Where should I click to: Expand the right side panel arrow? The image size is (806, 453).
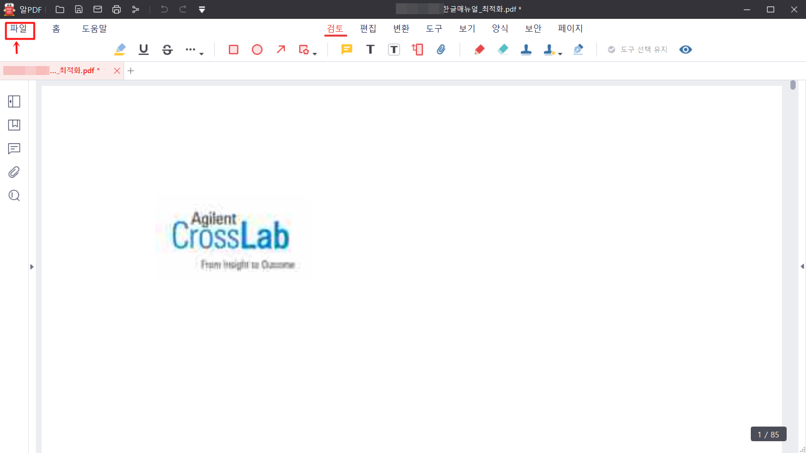pyautogui.click(x=802, y=267)
